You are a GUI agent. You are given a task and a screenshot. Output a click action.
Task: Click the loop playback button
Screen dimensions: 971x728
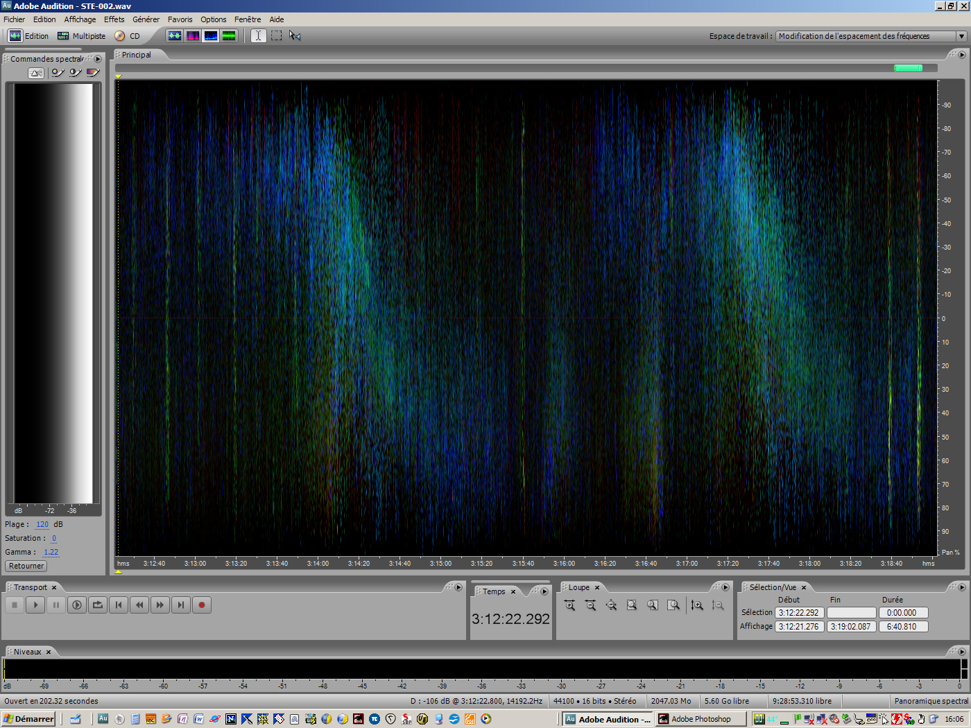[x=98, y=605]
